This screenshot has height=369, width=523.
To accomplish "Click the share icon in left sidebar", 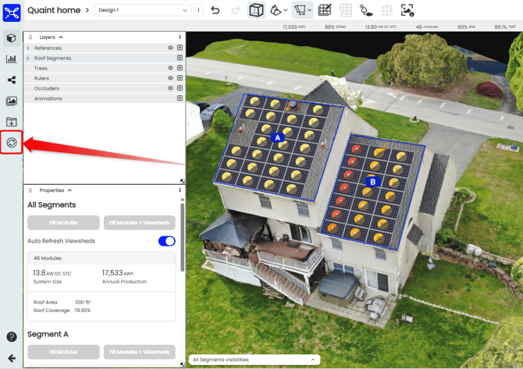I will (12, 80).
